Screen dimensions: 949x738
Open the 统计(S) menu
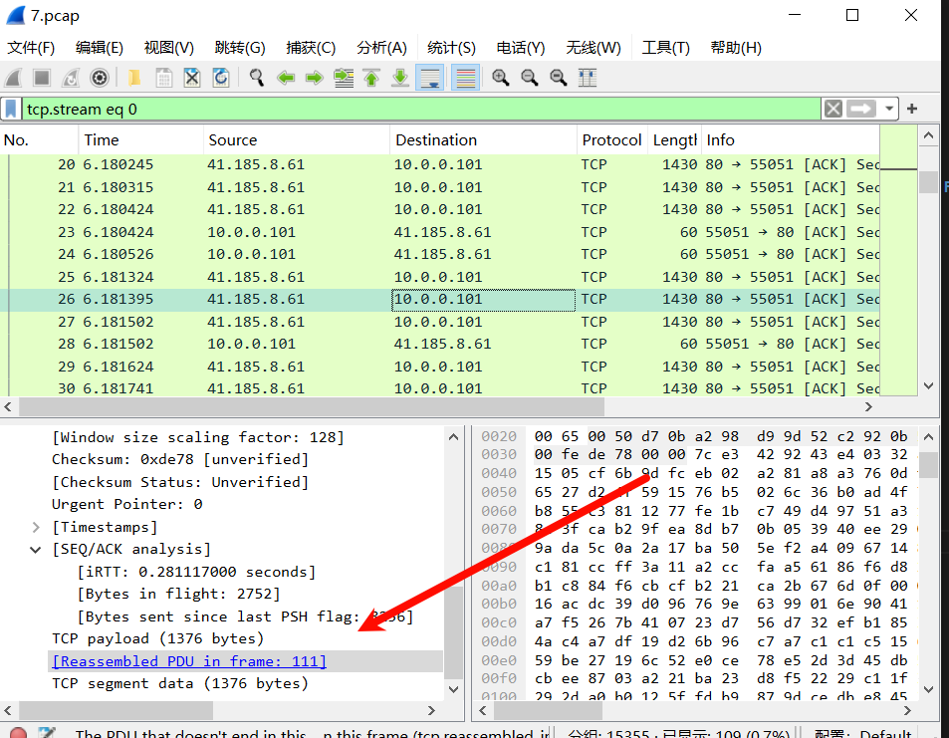pos(451,48)
